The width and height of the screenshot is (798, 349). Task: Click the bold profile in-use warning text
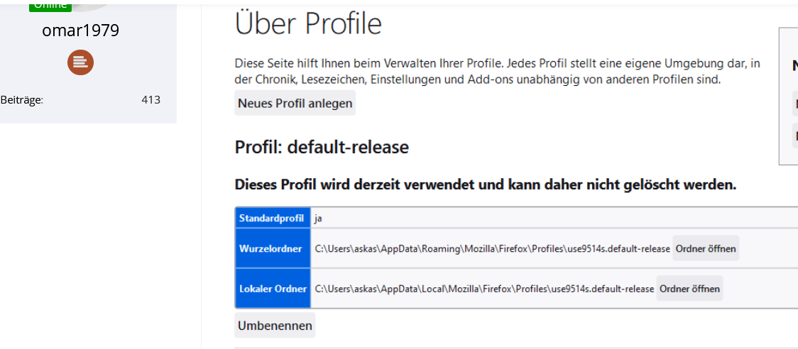[485, 185]
